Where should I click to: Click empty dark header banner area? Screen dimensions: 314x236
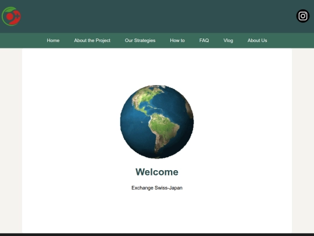tap(156, 16)
